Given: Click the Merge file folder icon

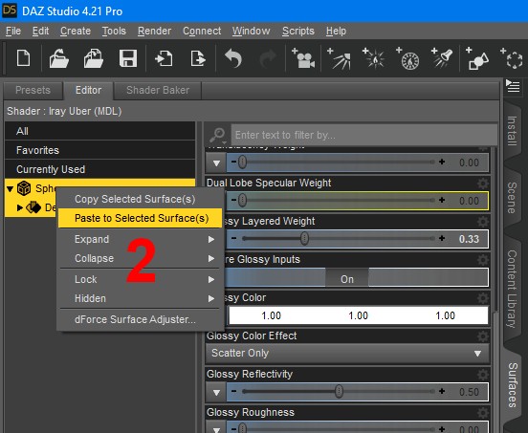Looking at the screenshot, I should pos(94,59).
